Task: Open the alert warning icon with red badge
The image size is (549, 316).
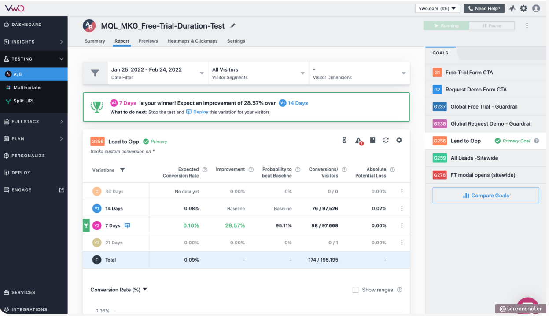Action: click(358, 141)
